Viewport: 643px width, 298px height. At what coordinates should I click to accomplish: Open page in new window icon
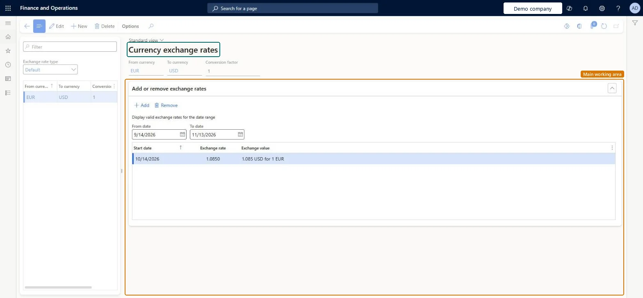(x=616, y=26)
